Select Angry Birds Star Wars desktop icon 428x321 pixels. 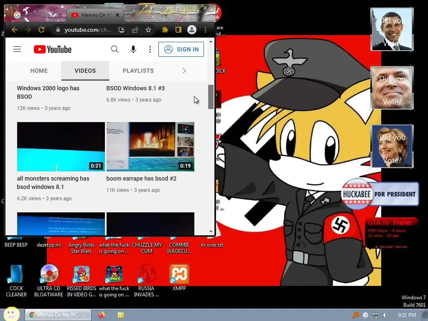coord(81,246)
